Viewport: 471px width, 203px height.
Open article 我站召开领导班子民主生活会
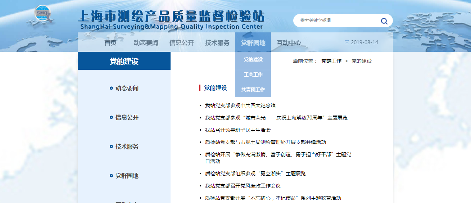(238, 130)
